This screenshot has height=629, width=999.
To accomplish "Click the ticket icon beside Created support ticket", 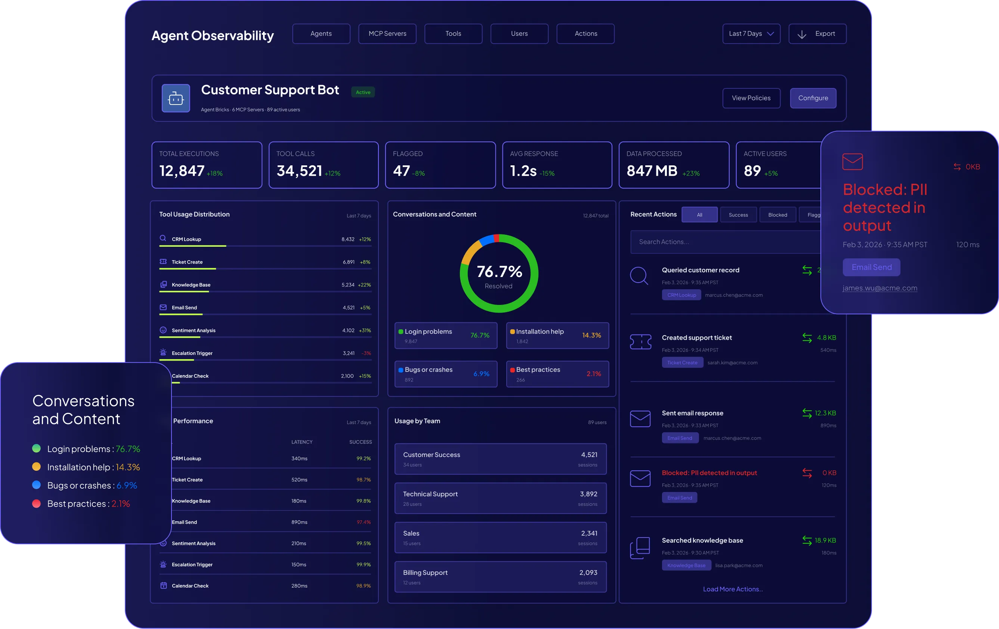I will tap(640, 342).
